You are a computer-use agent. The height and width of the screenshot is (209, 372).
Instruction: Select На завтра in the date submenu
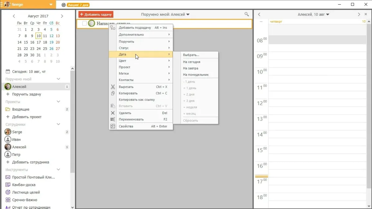191,68
